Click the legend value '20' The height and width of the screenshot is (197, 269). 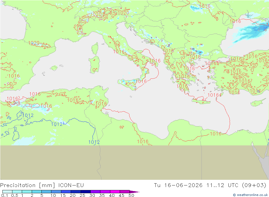pyautogui.click(x=73, y=195)
